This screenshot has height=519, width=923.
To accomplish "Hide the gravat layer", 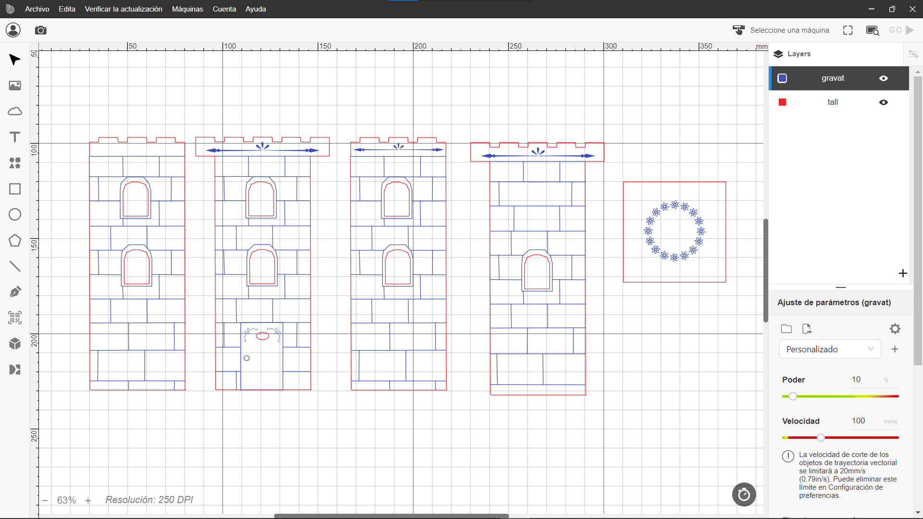I will coord(884,78).
